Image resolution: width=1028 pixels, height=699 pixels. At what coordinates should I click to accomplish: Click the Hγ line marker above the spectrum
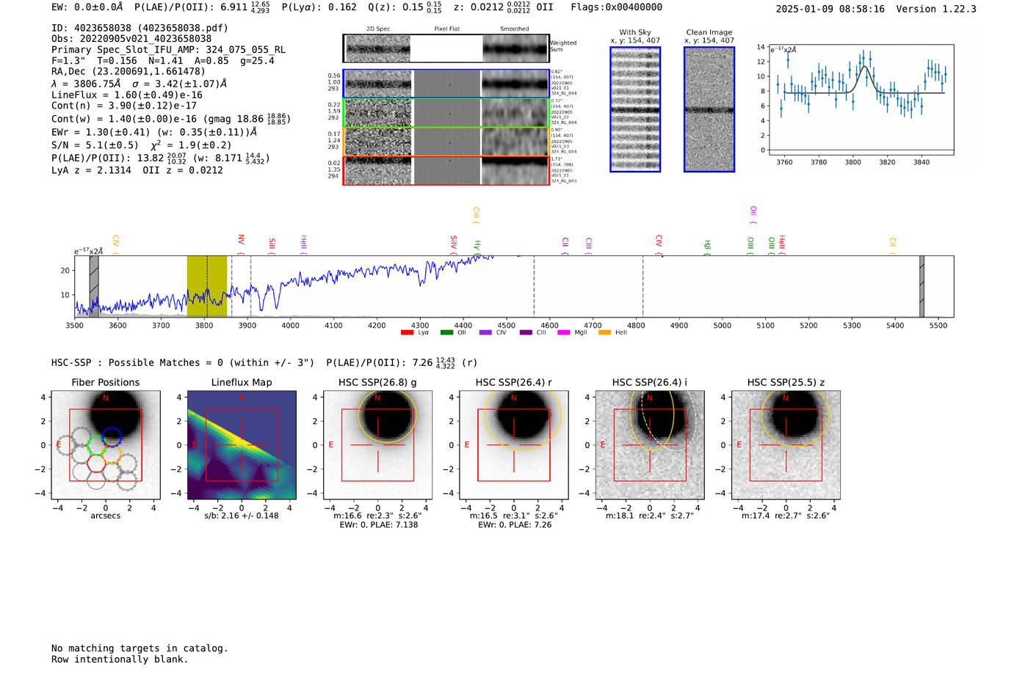coord(477,247)
